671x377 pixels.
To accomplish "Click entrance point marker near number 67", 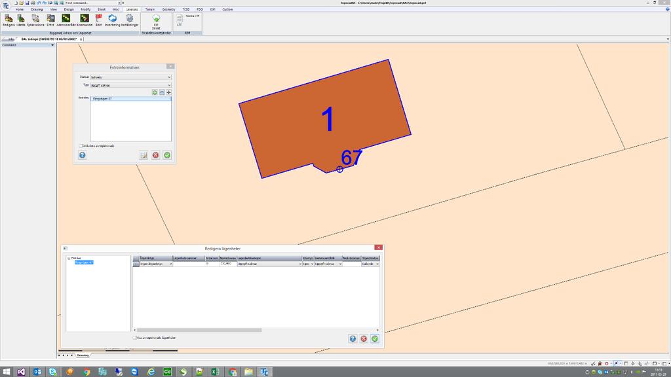I will coord(340,170).
